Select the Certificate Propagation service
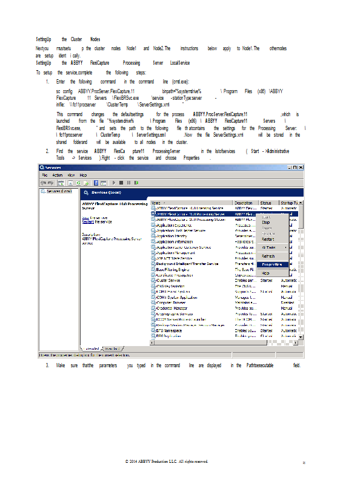 (224, 275)
